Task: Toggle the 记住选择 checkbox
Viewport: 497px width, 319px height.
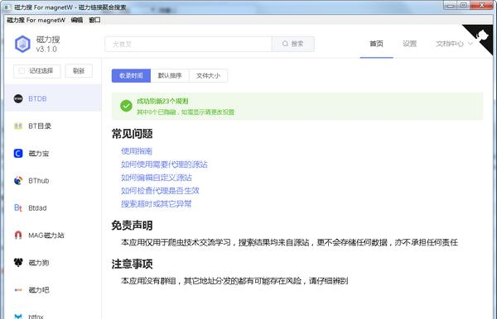Action: (22, 71)
